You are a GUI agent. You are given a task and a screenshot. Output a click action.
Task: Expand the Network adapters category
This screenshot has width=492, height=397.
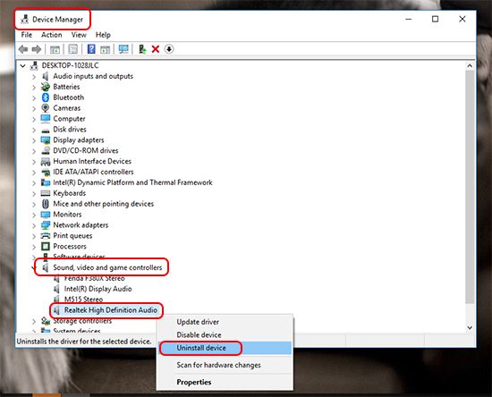click(x=34, y=225)
